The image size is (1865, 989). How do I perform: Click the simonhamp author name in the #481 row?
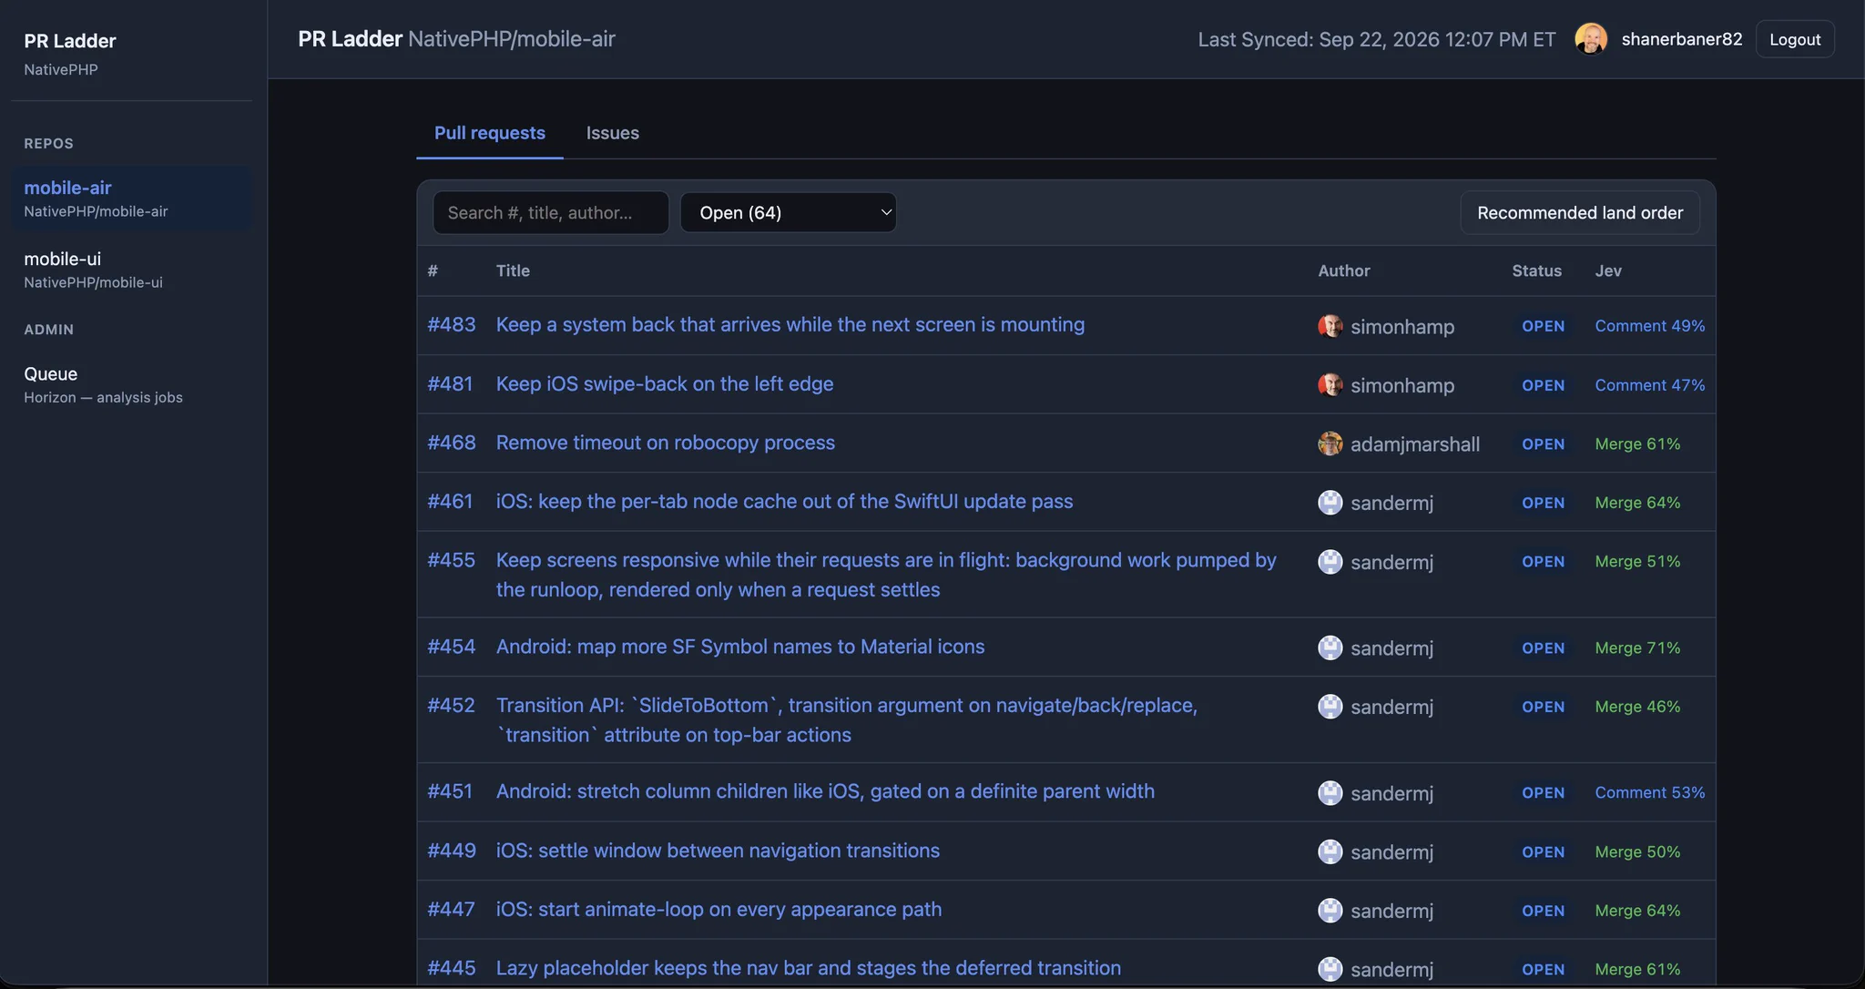tap(1402, 385)
